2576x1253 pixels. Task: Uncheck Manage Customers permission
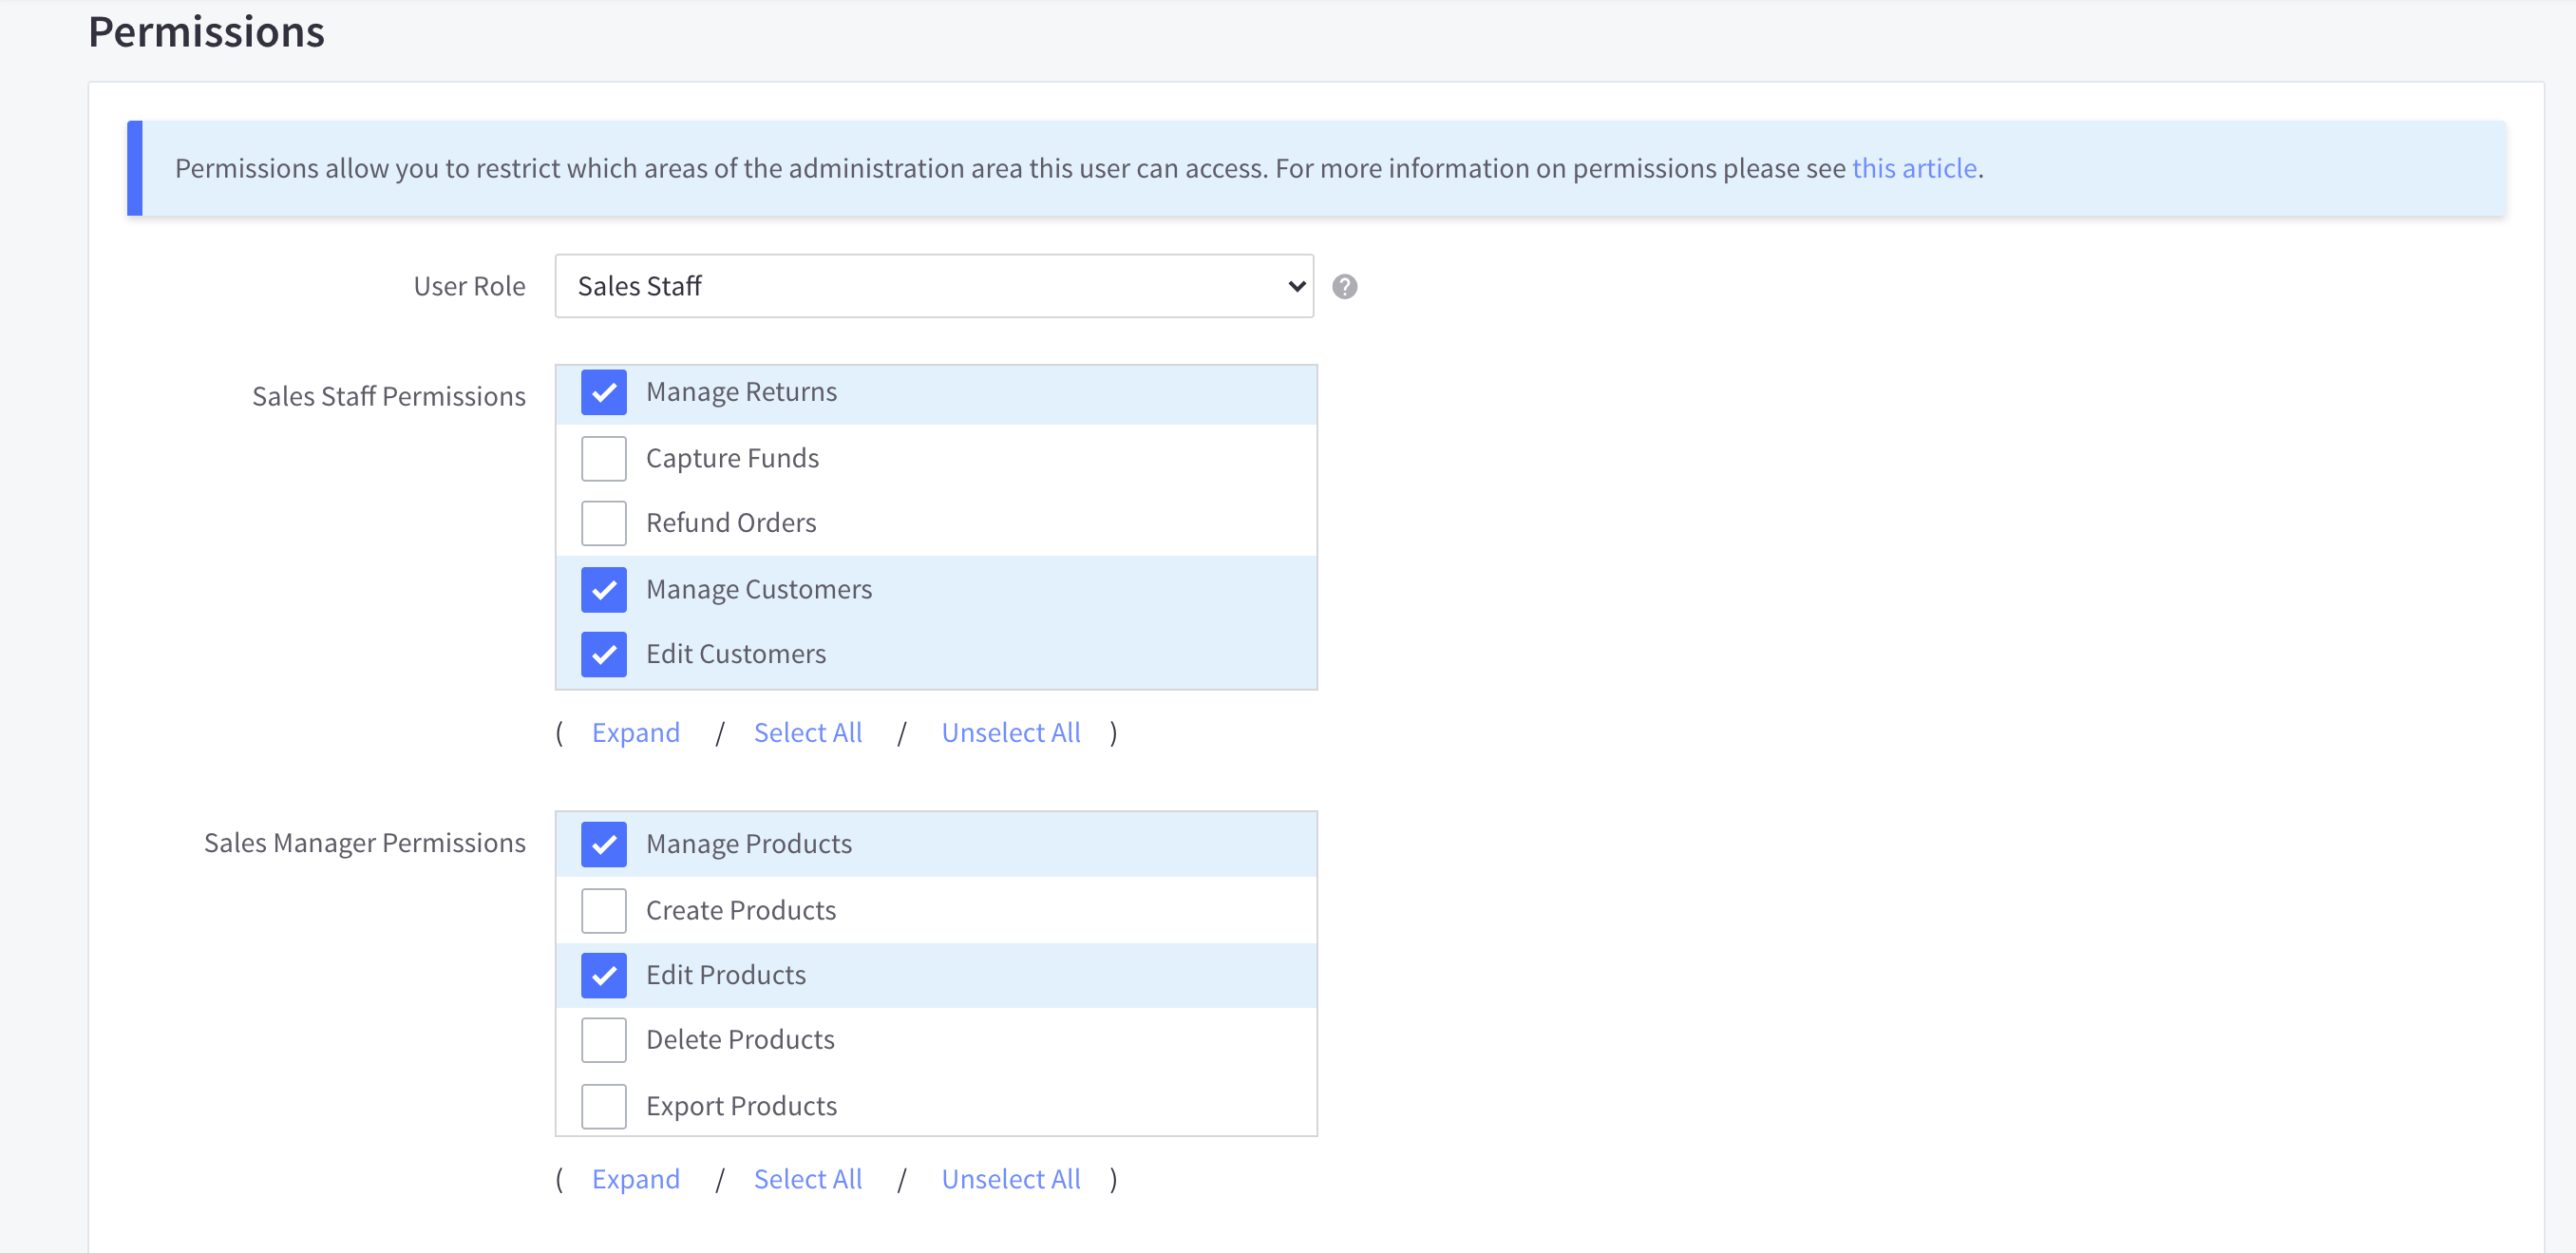click(603, 590)
